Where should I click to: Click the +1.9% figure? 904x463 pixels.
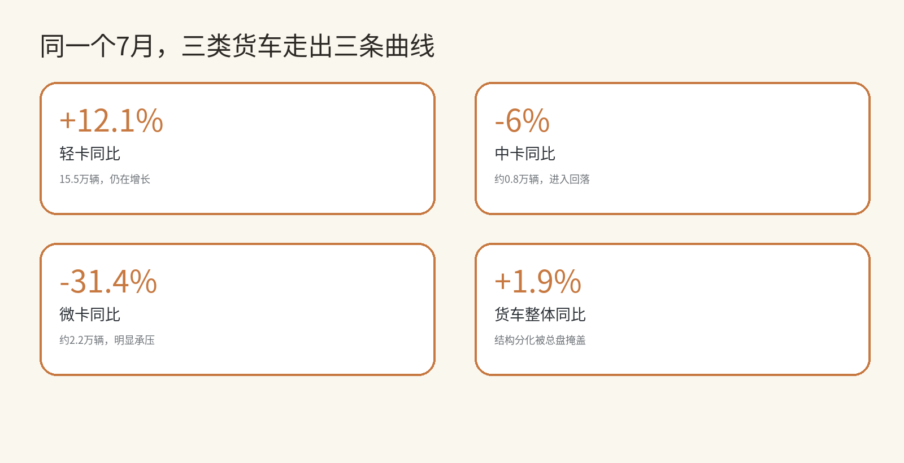coord(538,282)
